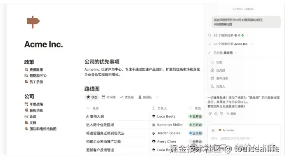Open the 团队和组织结构图 page link
The image size is (285, 159).
point(43,129)
